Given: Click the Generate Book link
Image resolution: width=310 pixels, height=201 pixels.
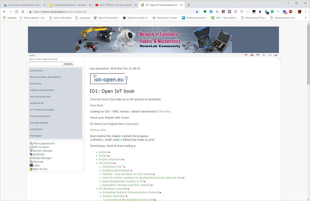Looking at the screenshot, I should 99,99.
